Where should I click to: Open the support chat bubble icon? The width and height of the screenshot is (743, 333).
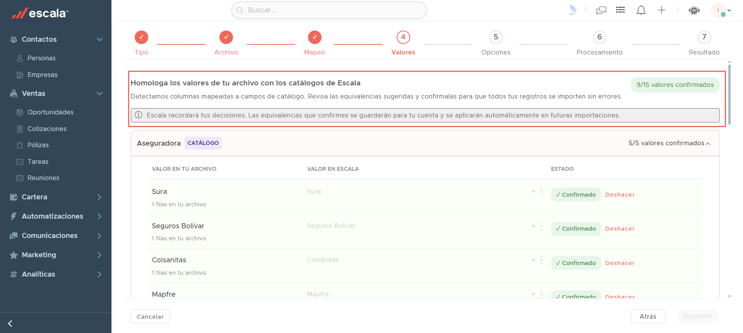pyautogui.click(x=694, y=10)
